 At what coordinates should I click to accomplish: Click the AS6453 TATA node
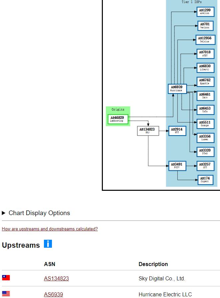tap(205, 110)
